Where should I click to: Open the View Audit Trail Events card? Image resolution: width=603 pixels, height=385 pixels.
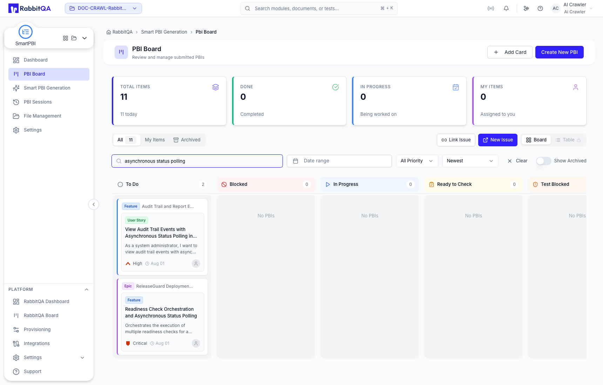(x=163, y=242)
